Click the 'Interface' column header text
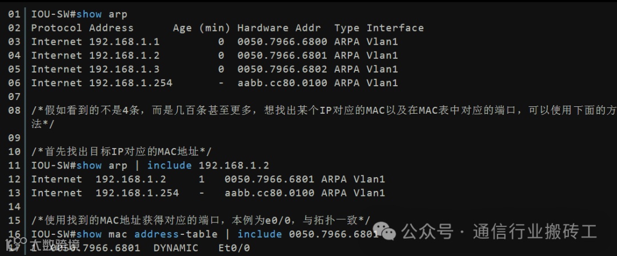The height and width of the screenshot is (256, 617). 395,28
